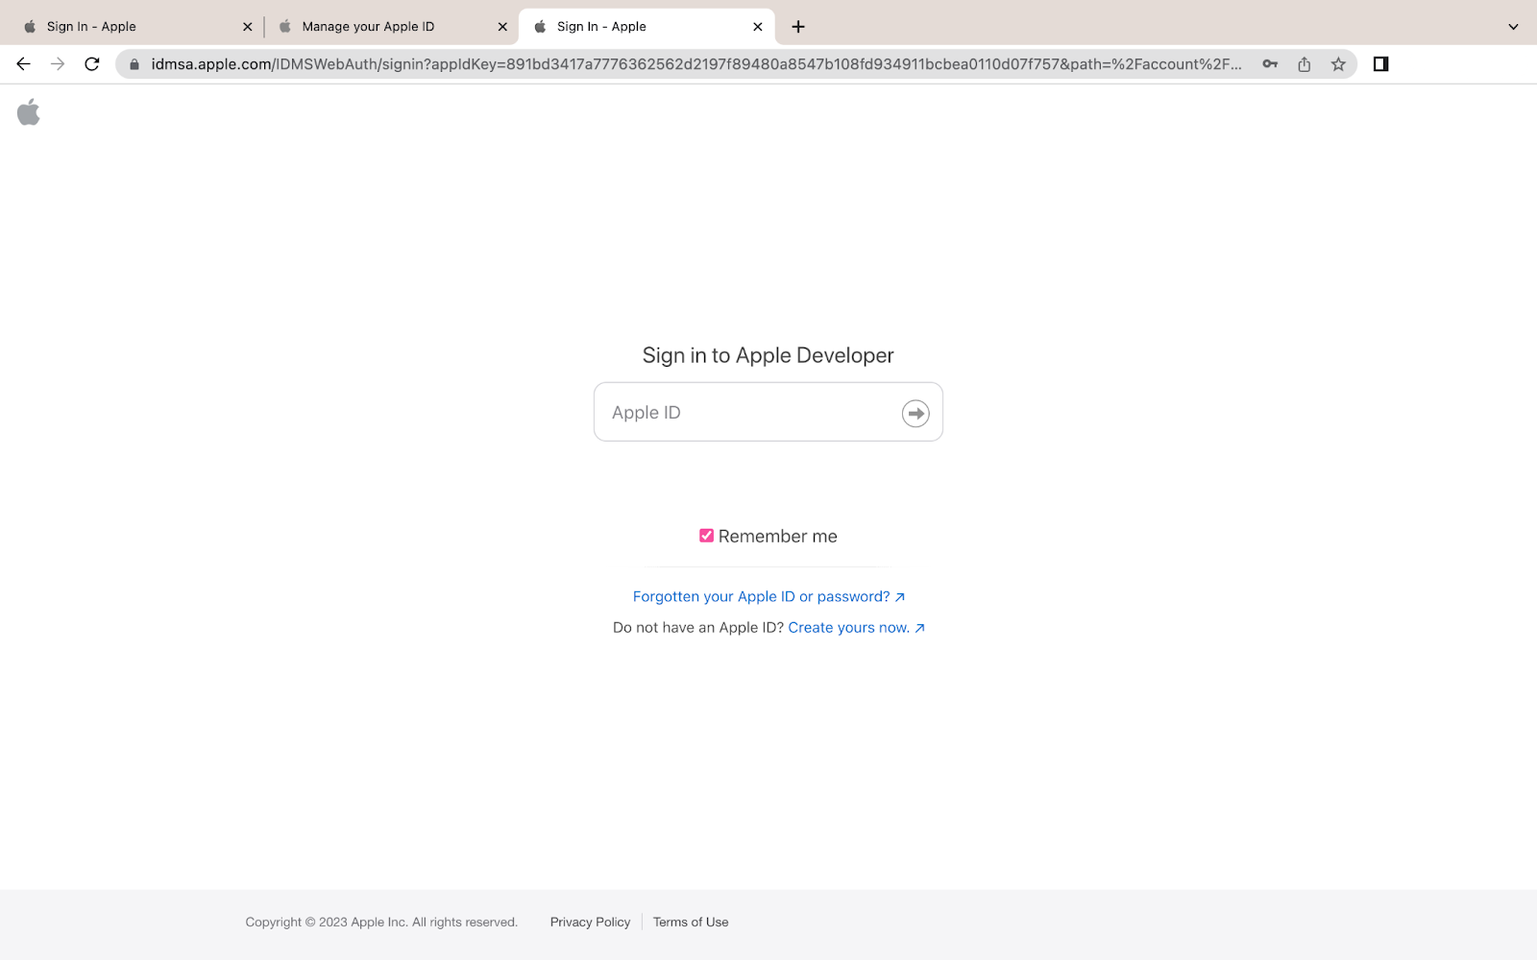Toggle the browser side panel
The width and height of the screenshot is (1537, 960).
click(1380, 64)
